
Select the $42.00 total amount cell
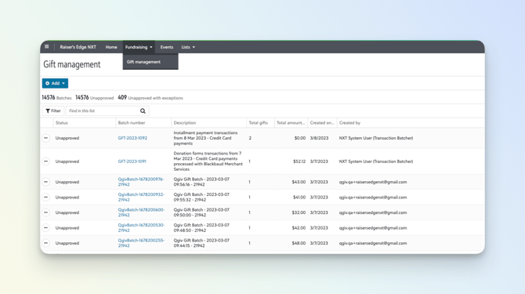click(x=299, y=227)
